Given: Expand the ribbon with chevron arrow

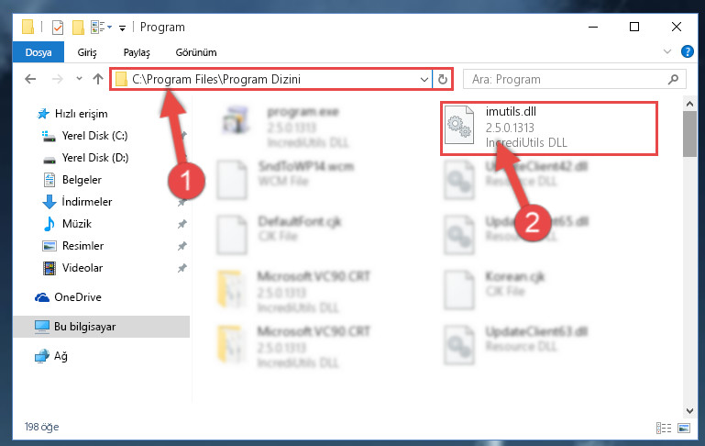Looking at the screenshot, I should tap(667, 51).
